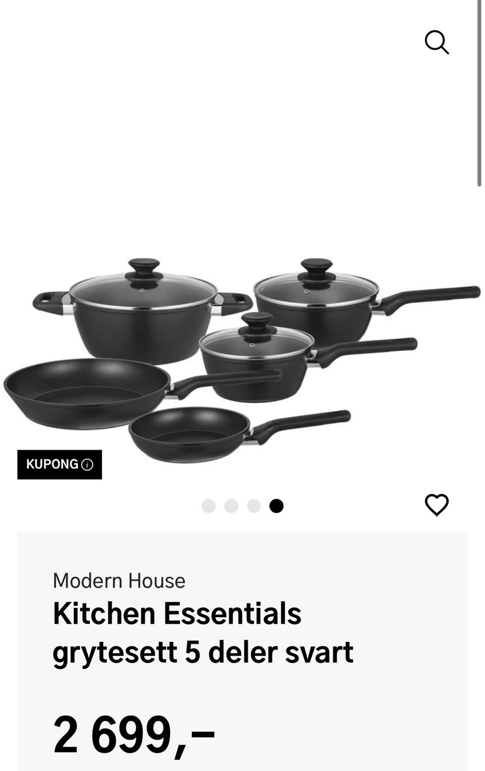Open the Modern House brand link
This screenshot has height=771, width=485.
tap(119, 581)
